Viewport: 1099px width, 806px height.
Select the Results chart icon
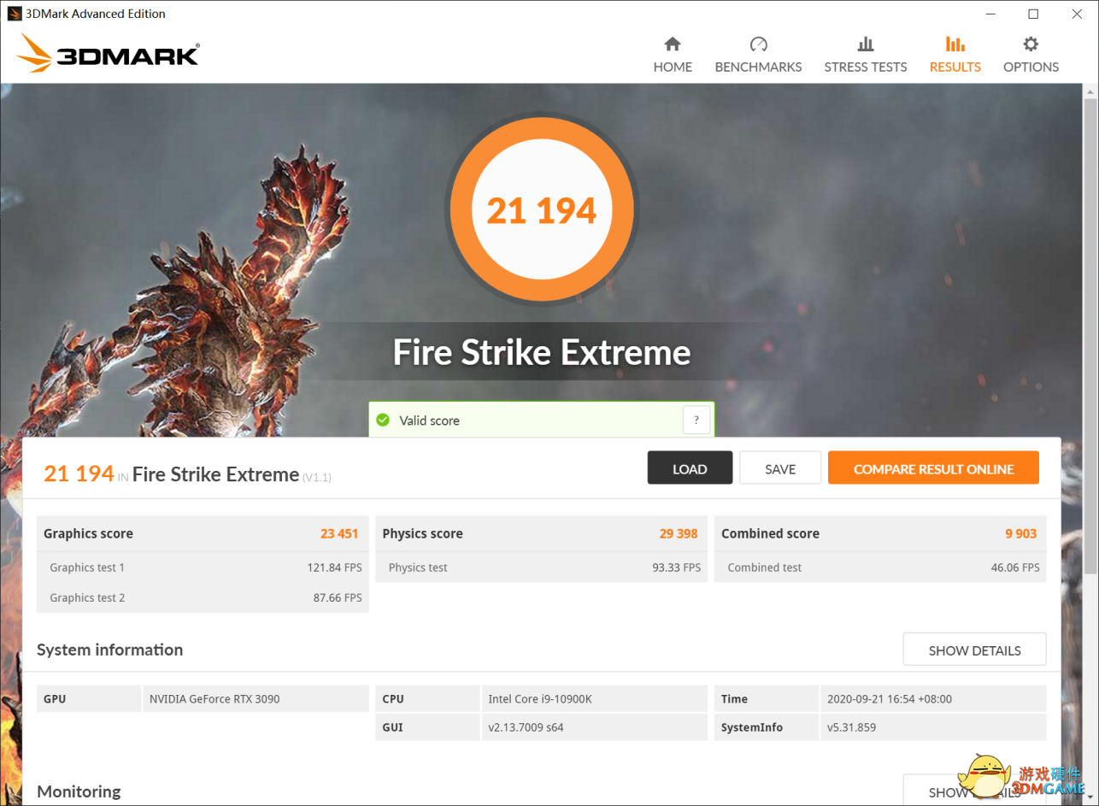955,44
